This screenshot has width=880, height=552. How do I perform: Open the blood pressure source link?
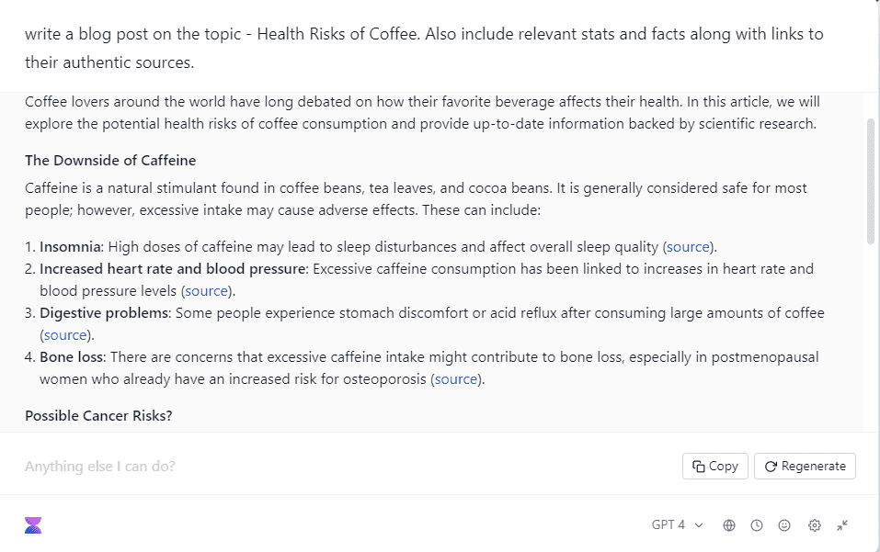point(207,291)
